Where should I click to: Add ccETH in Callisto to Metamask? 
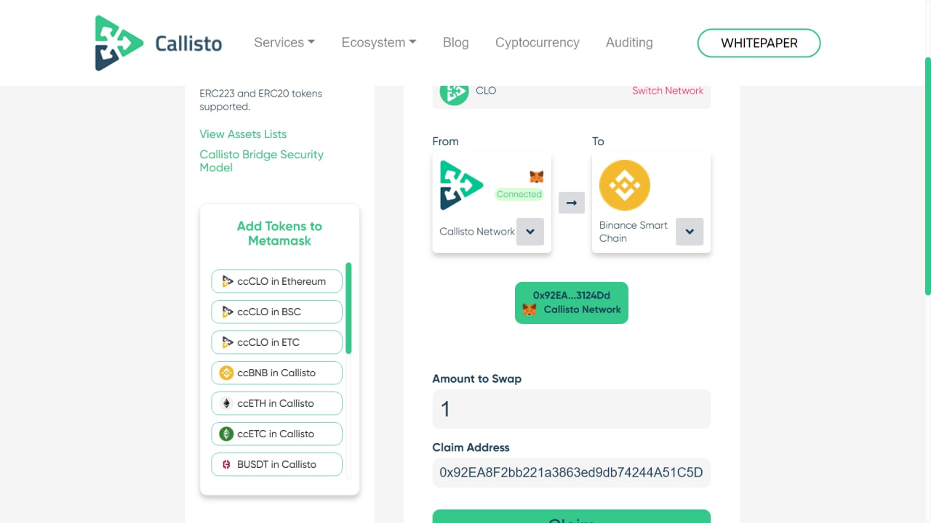pyautogui.click(x=276, y=403)
